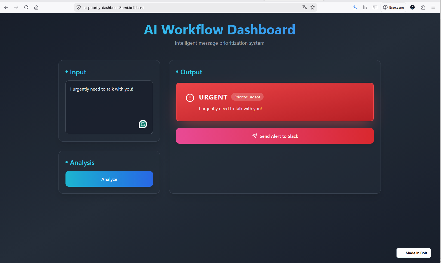Click the address bar URL

tap(114, 8)
